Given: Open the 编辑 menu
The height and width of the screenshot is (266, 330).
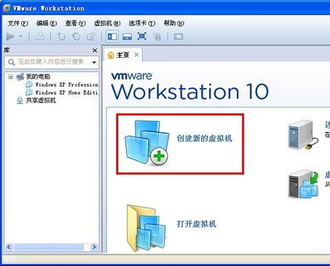Looking at the screenshot, I should click(47, 23).
